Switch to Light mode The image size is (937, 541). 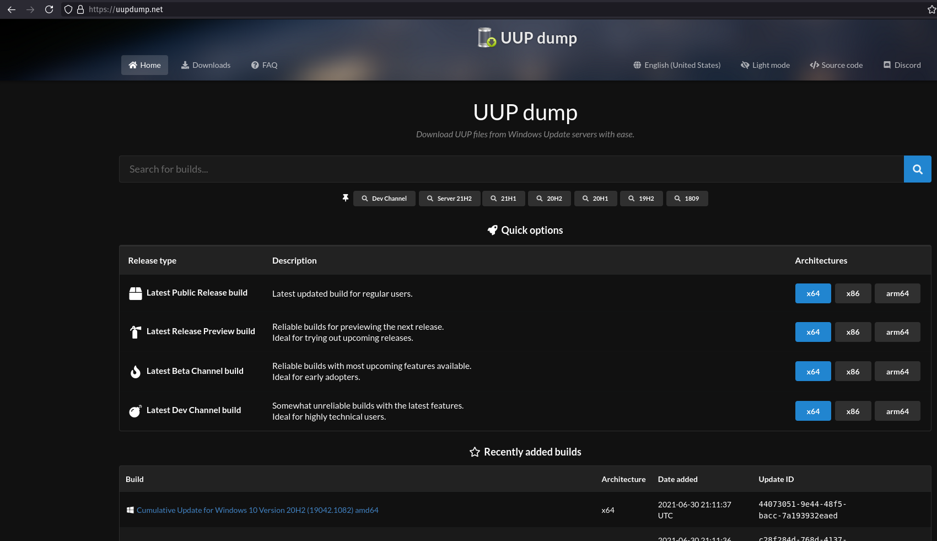(765, 65)
